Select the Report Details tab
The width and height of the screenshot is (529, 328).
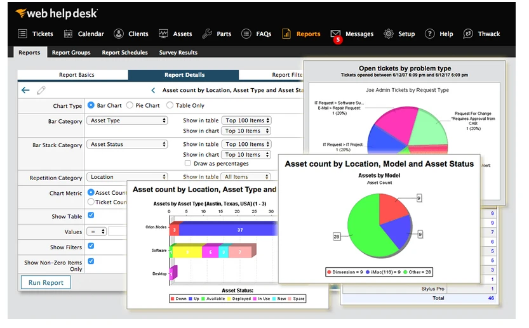[184, 75]
